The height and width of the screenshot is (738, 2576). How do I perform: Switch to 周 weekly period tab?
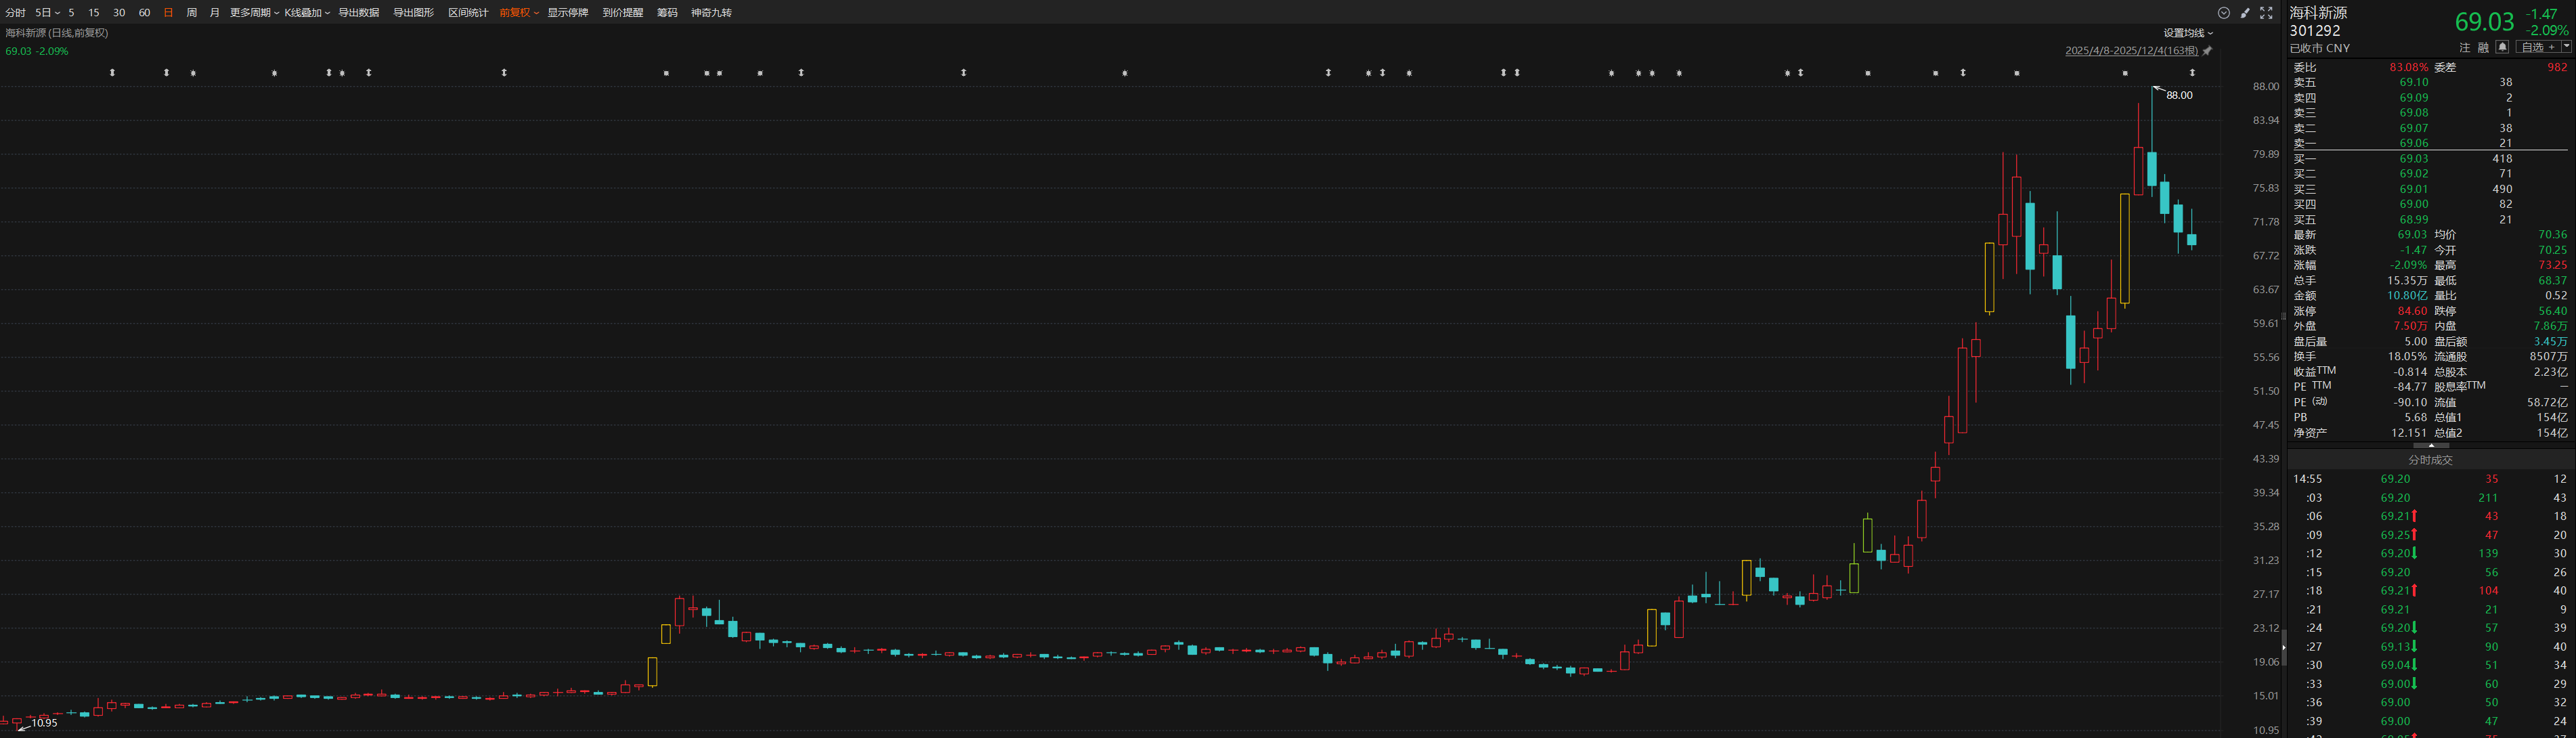[191, 13]
